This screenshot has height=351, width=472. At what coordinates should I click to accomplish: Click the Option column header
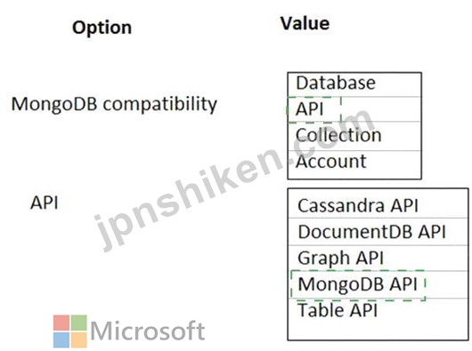(x=102, y=28)
